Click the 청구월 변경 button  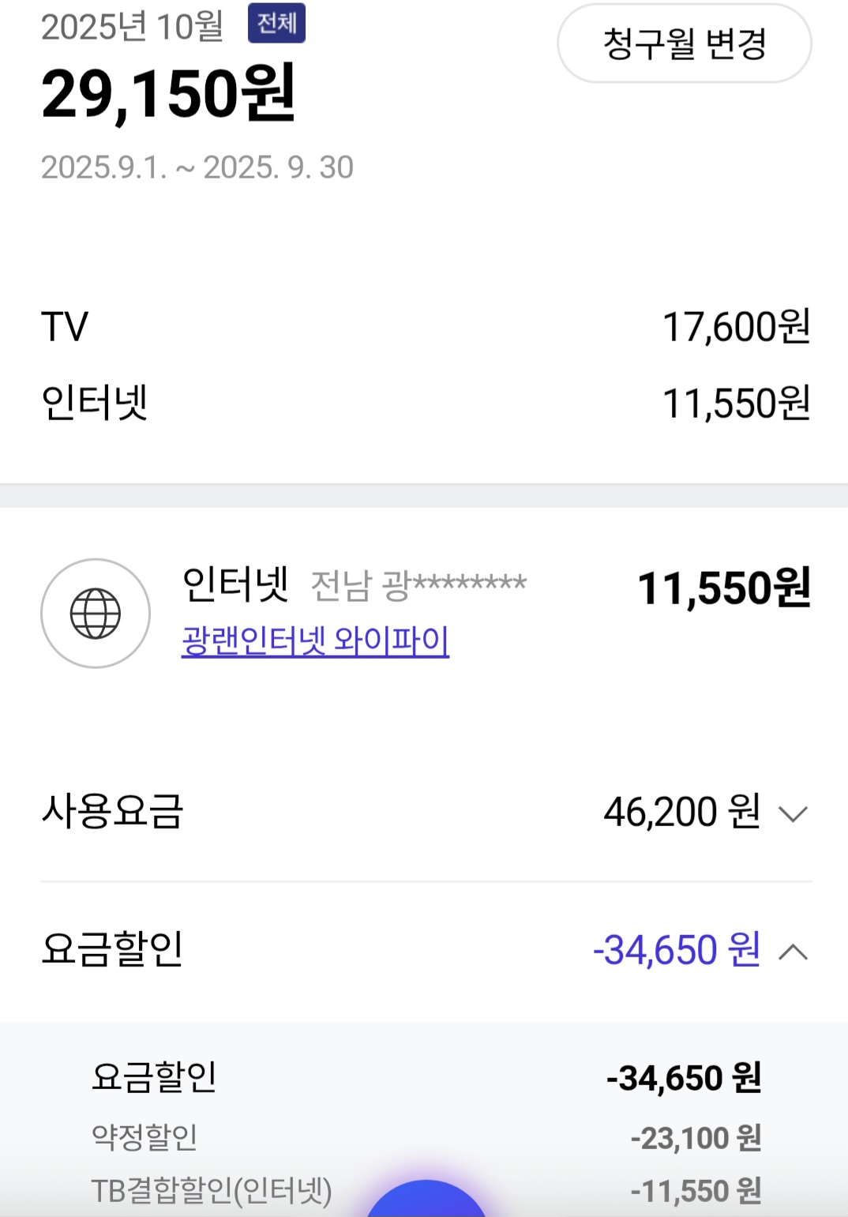click(684, 43)
